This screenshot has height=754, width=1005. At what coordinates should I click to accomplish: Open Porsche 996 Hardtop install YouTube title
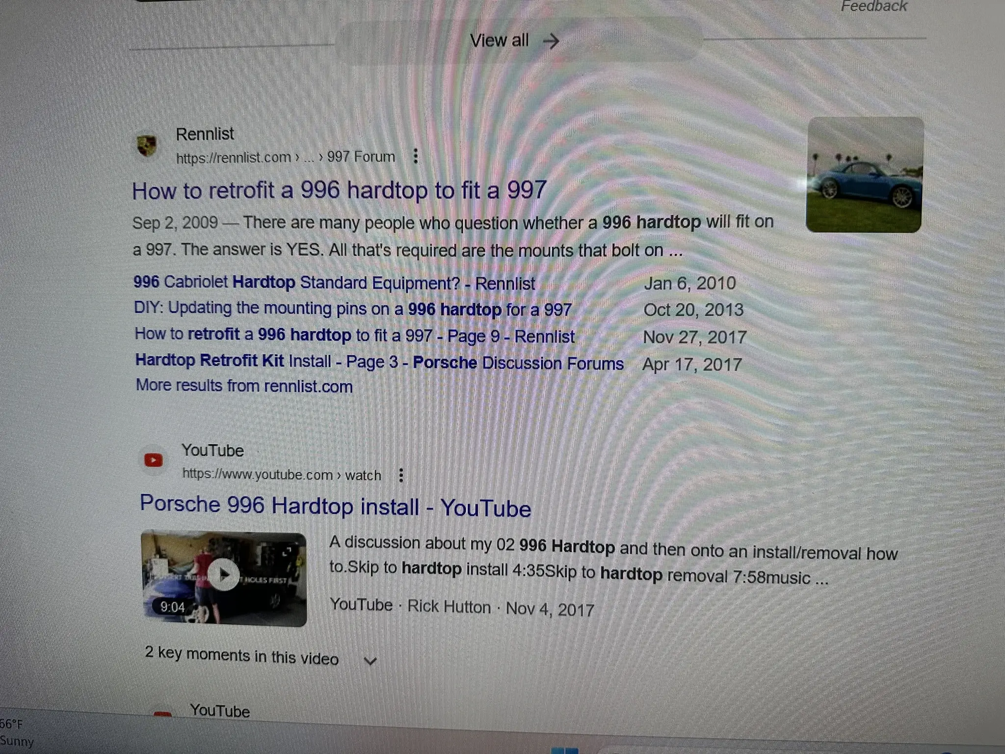click(335, 506)
